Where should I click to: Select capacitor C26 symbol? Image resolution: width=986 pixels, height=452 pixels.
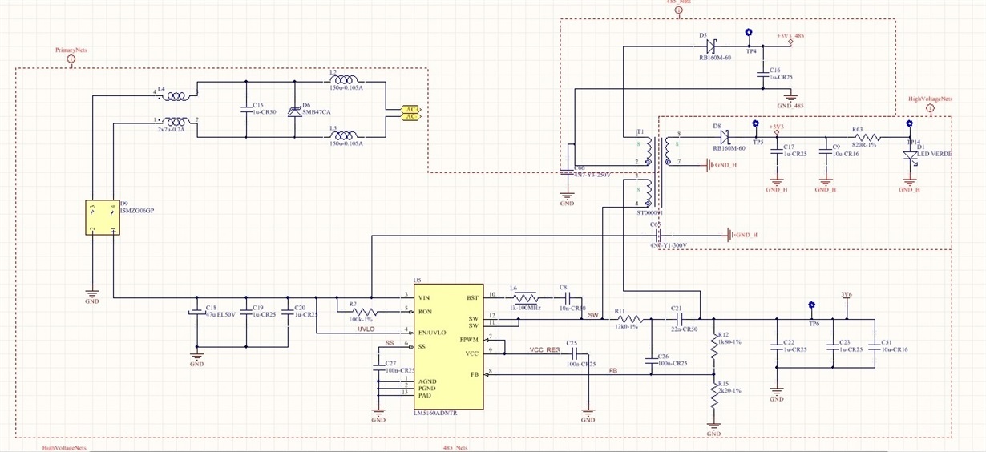click(x=650, y=361)
